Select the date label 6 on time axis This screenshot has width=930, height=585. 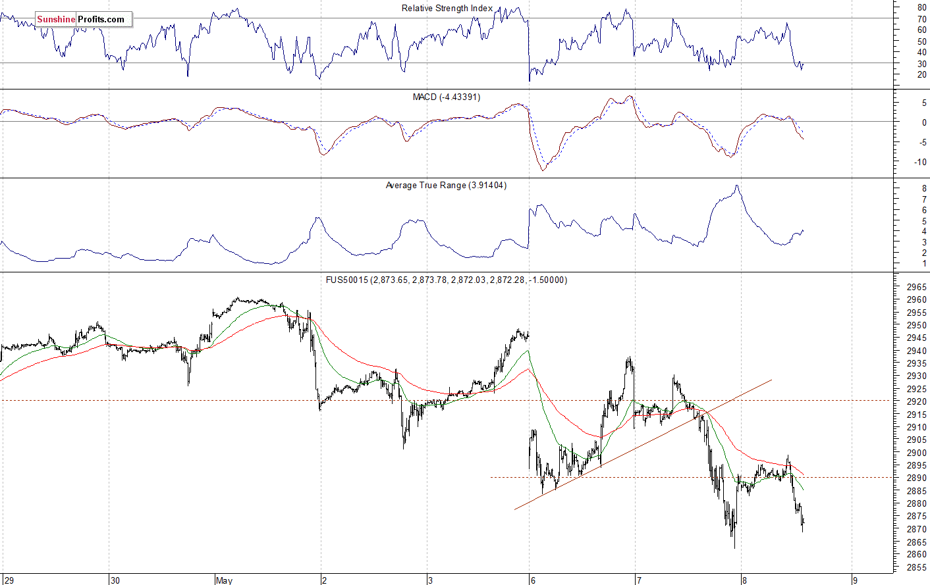coord(533,580)
